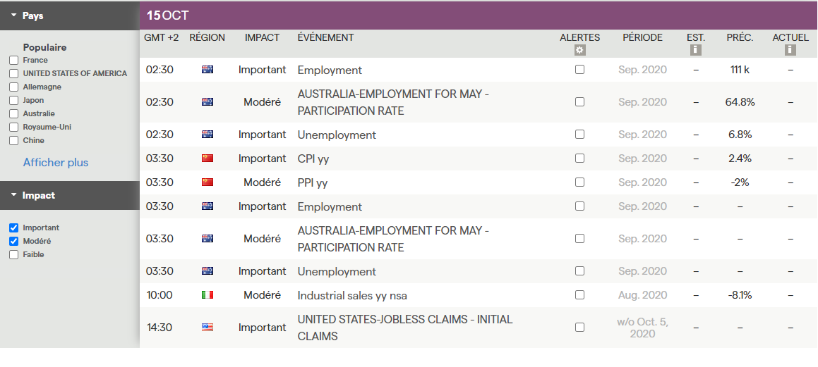Screen dimensions: 818x367
Task: Check the France country filter
Action: click(x=13, y=61)
